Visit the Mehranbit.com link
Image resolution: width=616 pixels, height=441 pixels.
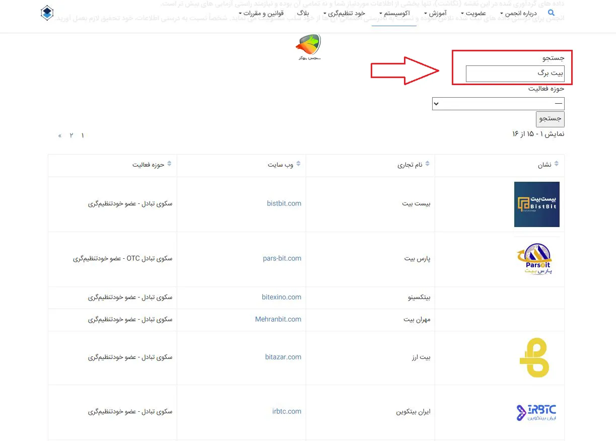coord(278,319)
